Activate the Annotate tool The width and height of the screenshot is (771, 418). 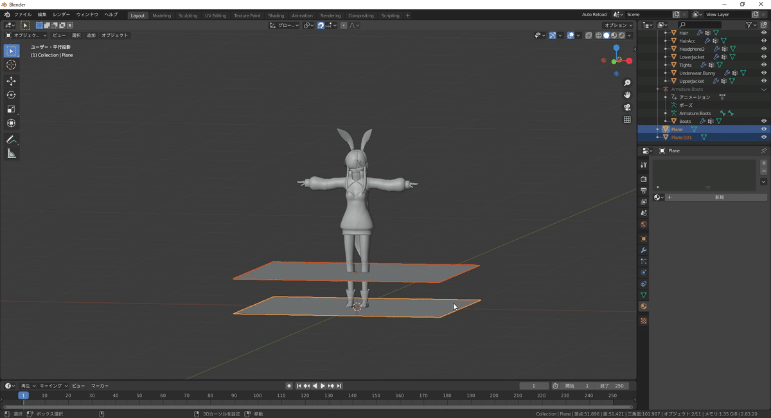12,140
